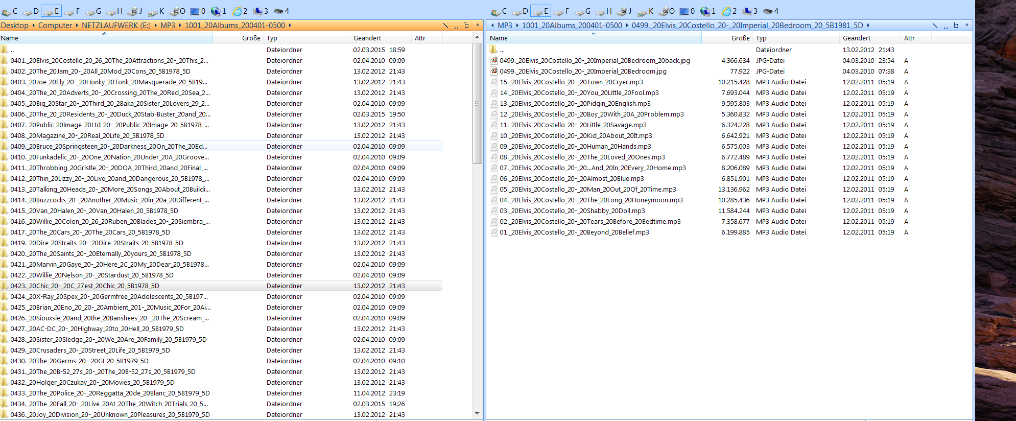Viewport: 1016px width, 421px height.
Task: Expand arrow after 1001_20Albums in right path
Action: tap(627, 26)
